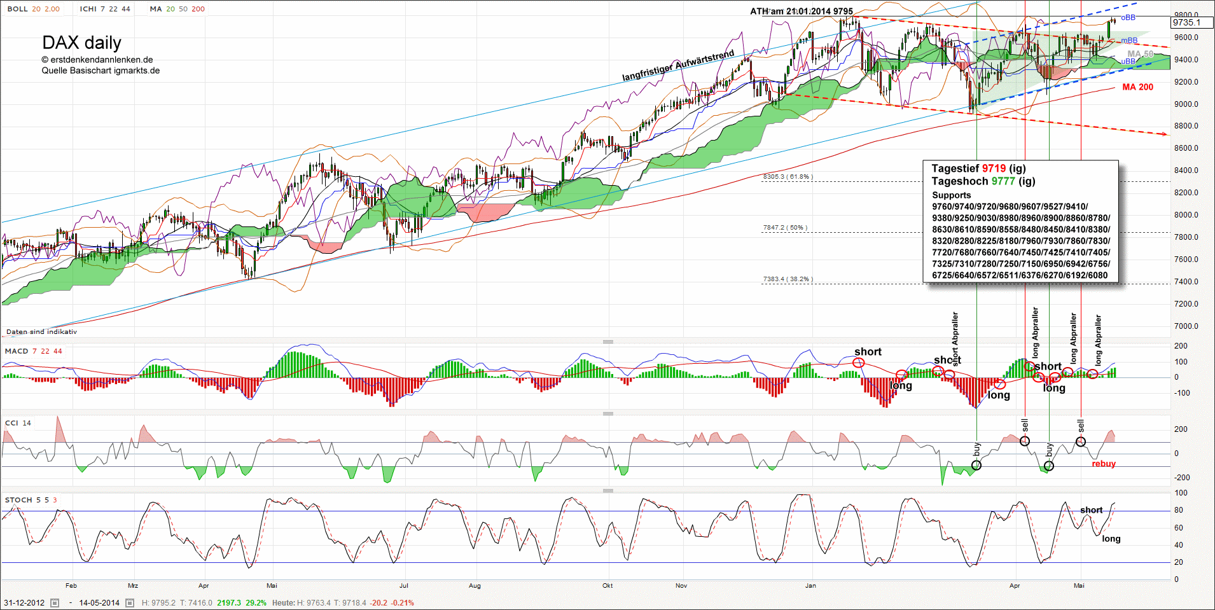The image size is (1215, 610).
Task: Open the start date calendar picker next to 31-12-2012
Action: point(55,603)
